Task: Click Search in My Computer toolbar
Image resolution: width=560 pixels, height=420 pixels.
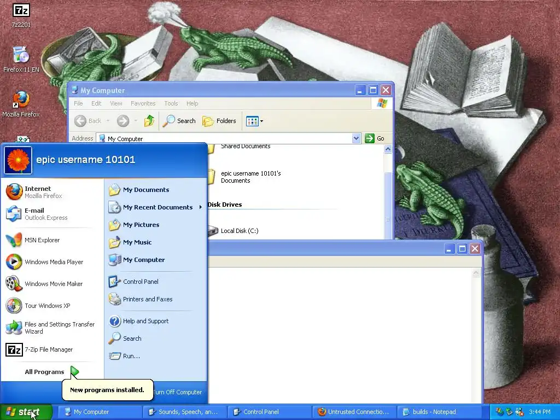Action: (x=179, y=121)
